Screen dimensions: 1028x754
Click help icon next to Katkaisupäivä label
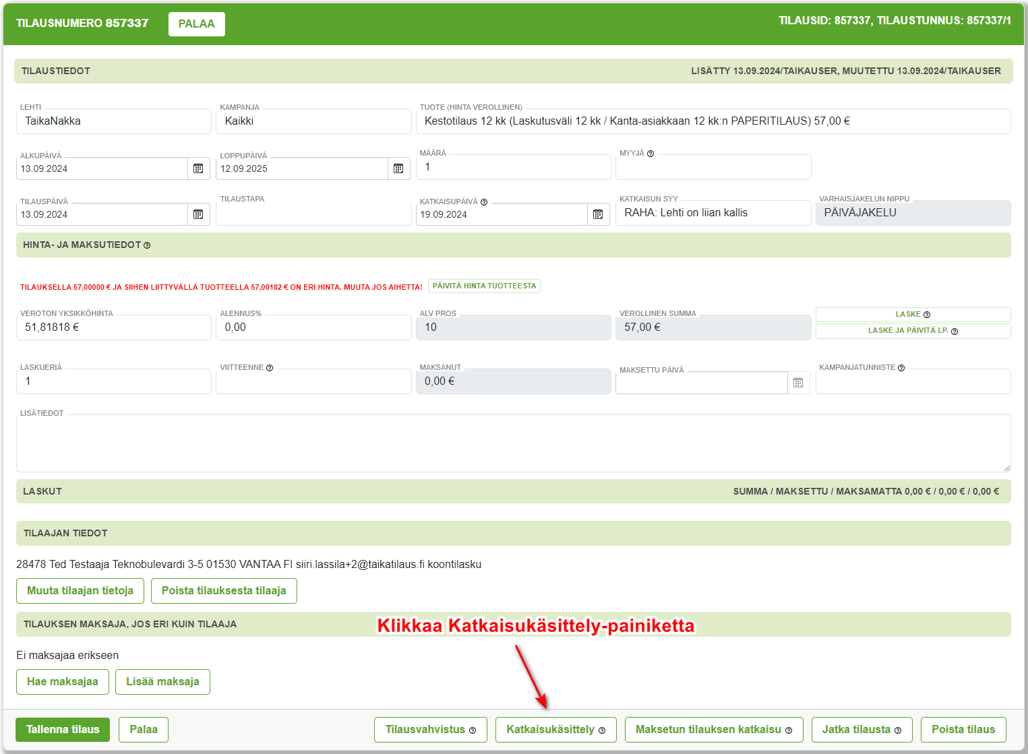[x=484, y=202]
